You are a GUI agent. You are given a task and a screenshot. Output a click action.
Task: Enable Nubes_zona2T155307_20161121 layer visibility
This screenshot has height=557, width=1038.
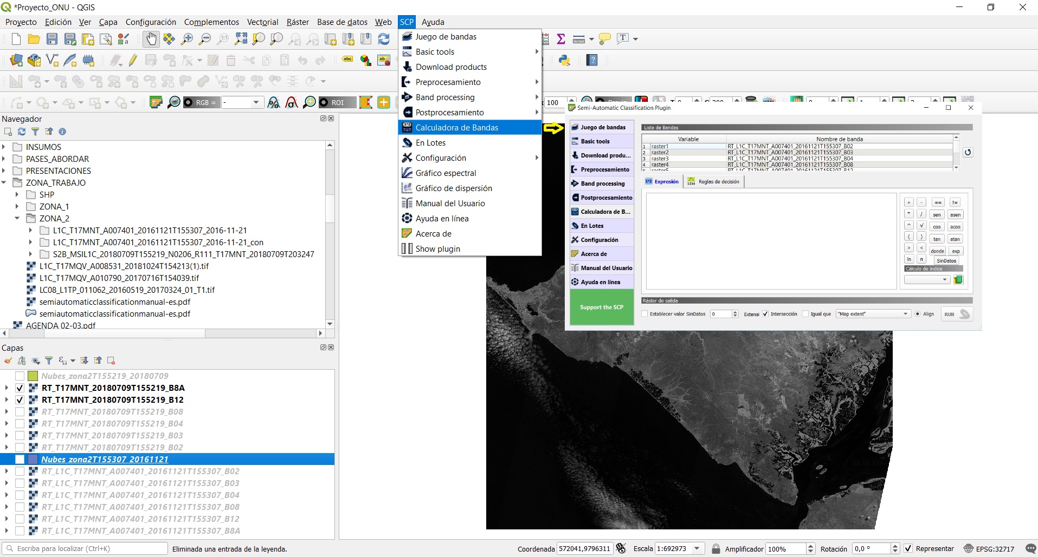pos(20,460)
